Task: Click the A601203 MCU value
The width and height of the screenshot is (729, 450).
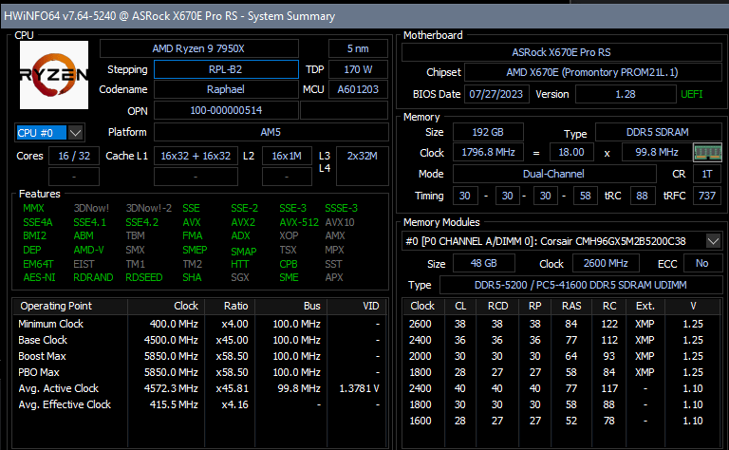Action: tap(358, 89)
